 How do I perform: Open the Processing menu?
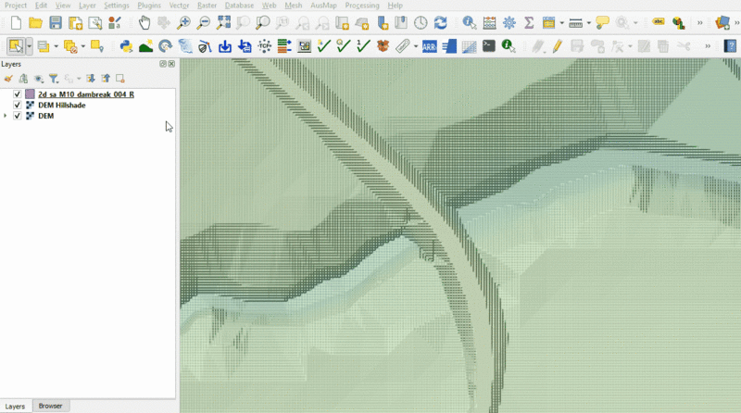click(x=360, y=6)
